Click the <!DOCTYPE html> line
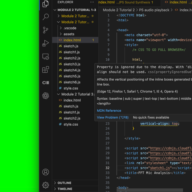Viewport: 192px width, 192px height. (131, 15)
